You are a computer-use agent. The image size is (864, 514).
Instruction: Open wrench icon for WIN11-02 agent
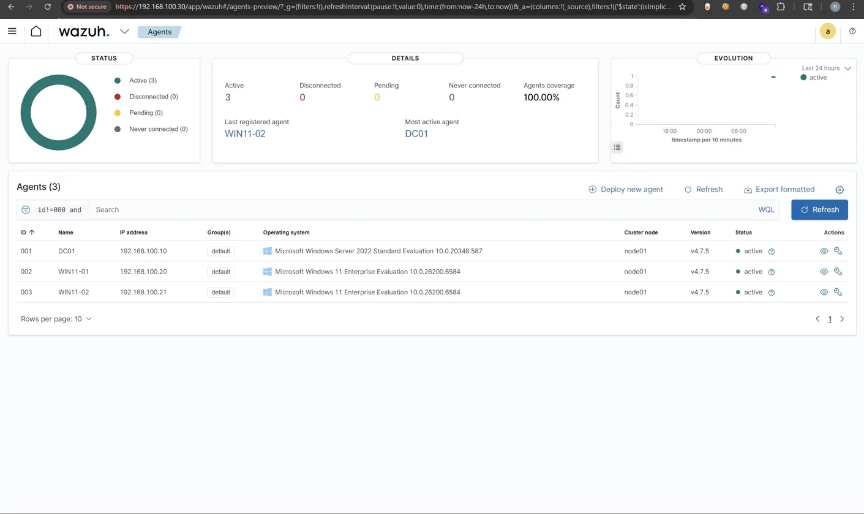pos(838,292)
